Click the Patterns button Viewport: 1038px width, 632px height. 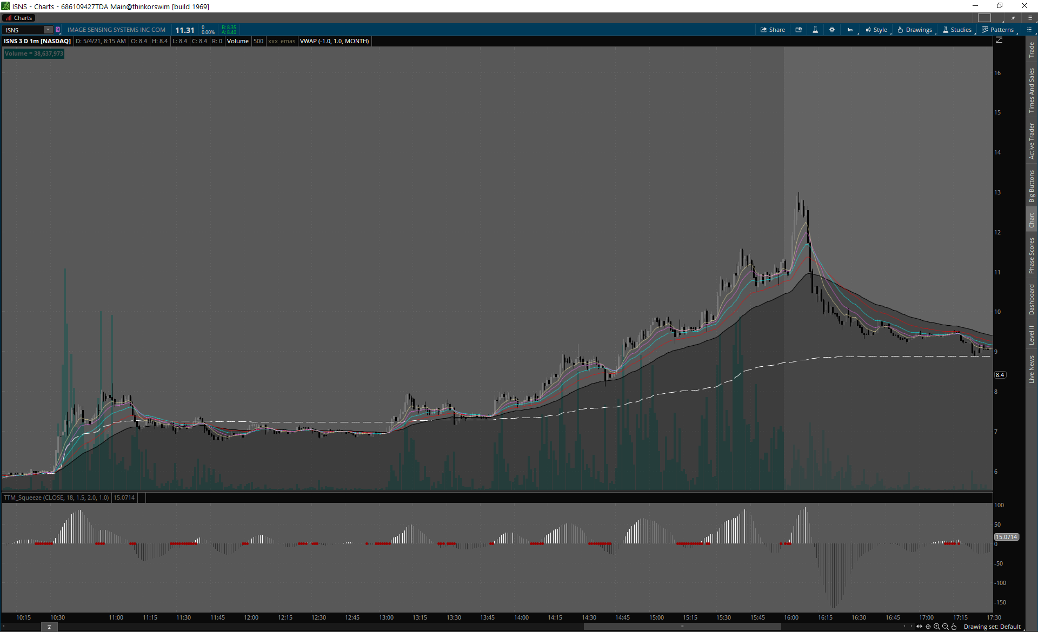[x=998, y=30]
